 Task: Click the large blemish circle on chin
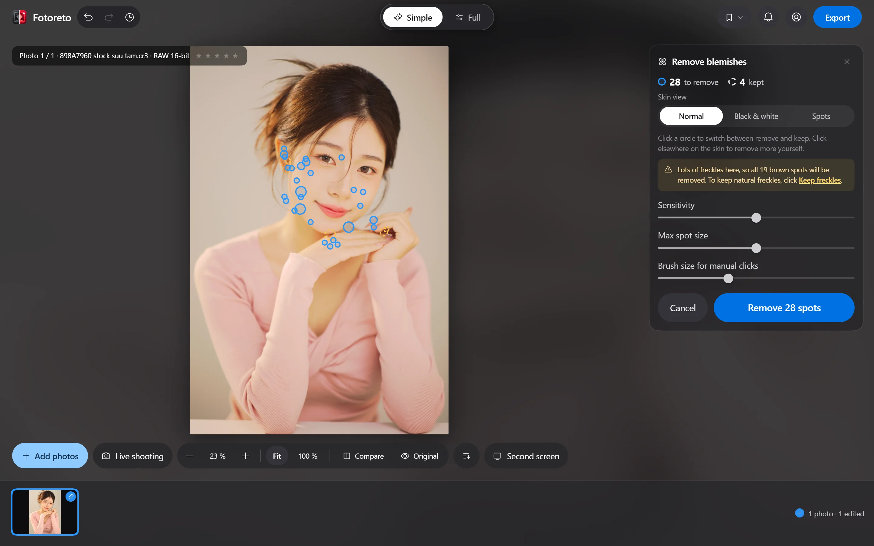coord(348,227)
